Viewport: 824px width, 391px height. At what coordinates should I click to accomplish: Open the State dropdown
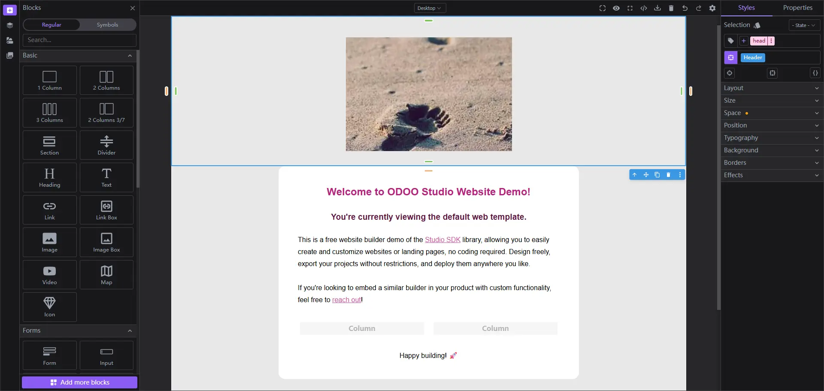click(804, 25)
